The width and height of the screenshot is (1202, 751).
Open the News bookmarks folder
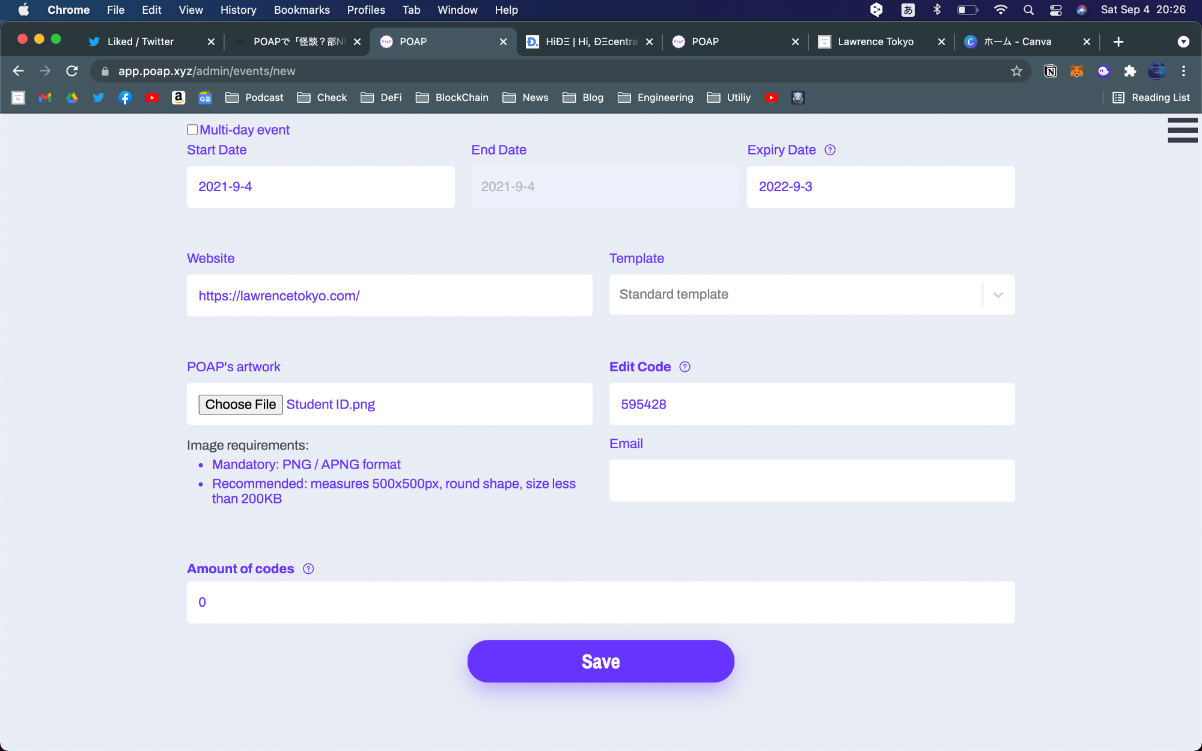pos(525,97)
